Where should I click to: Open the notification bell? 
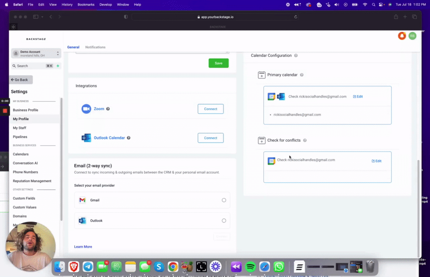click(402, 36)
